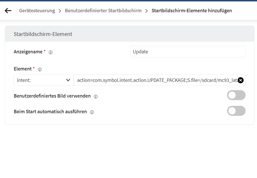Image resolution: width=257 pixels, height=178 pixels.
Task: Click the info icon beside Anzeigename
Action: 50,52
